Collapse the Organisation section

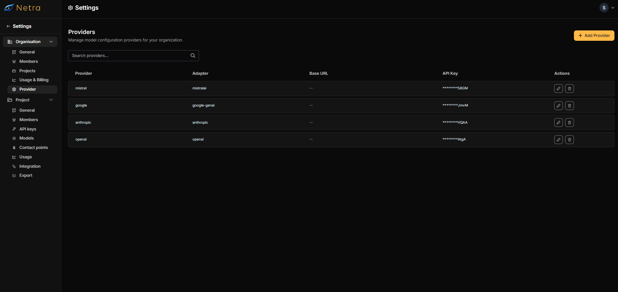click(30, 42)
